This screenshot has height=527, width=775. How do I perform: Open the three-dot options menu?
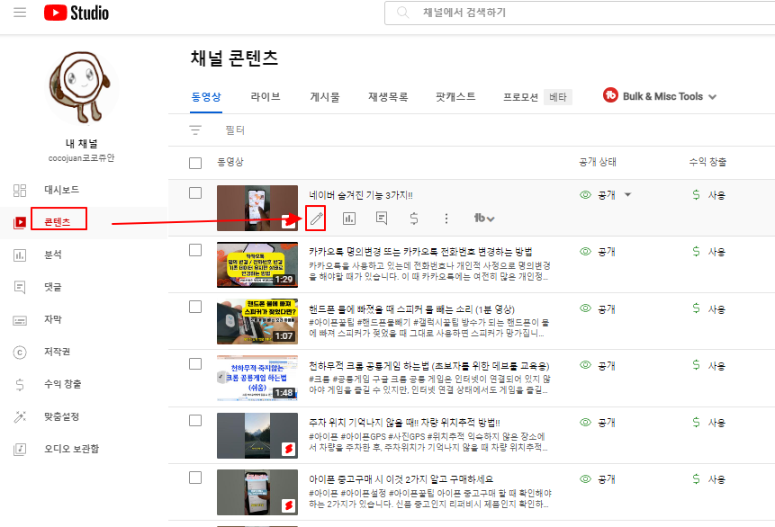pyautogui.click(x=446, y=218)
